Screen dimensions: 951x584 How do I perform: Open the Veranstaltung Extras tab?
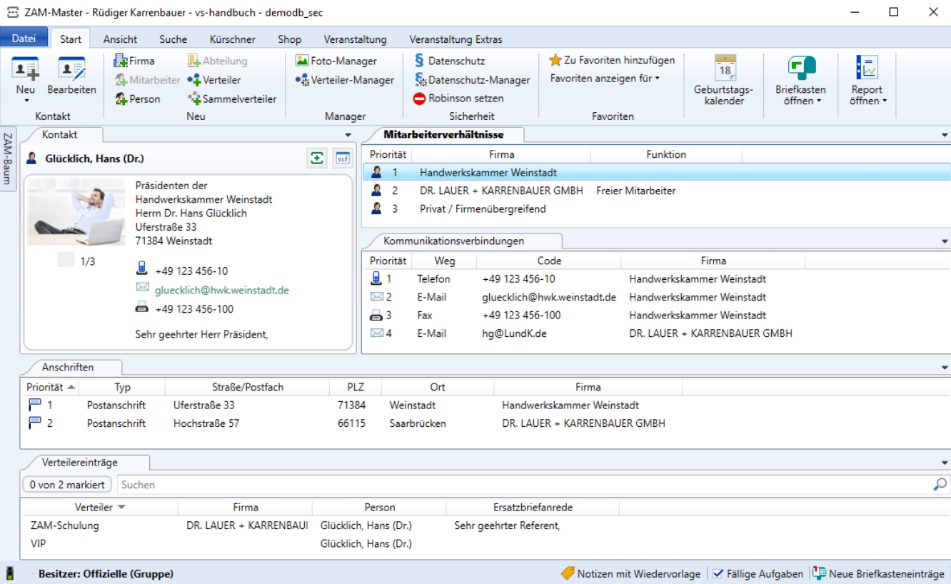pyautogui.click(x=455, y=39)
